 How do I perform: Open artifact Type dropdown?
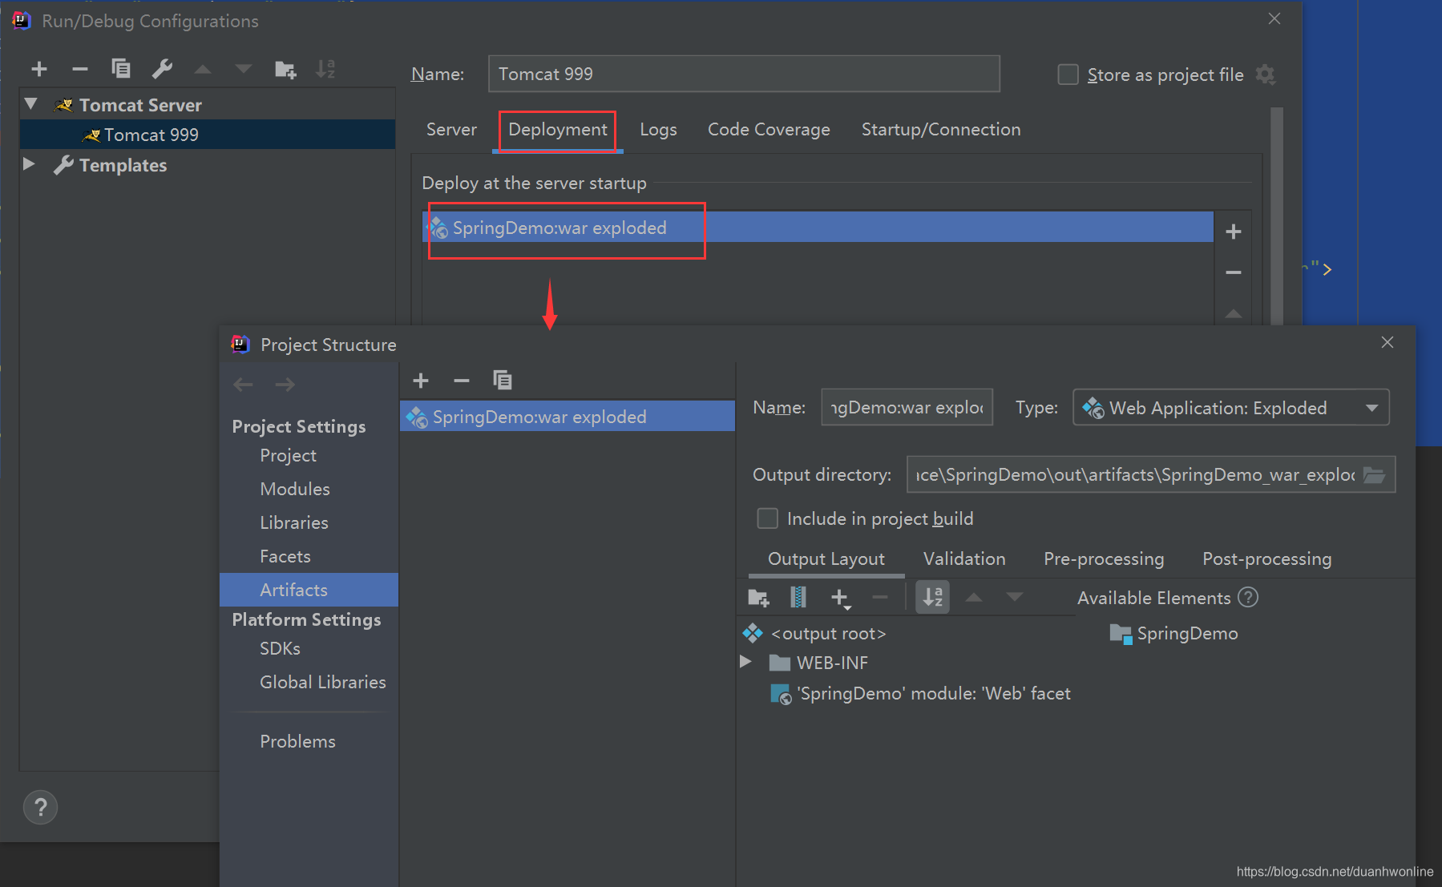click(1231, 408)
